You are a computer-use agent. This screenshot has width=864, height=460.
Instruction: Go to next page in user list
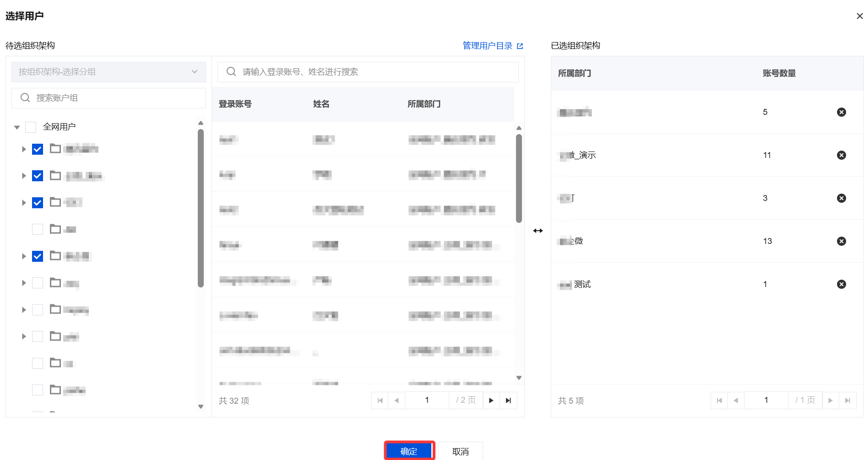tap(491, 400)
